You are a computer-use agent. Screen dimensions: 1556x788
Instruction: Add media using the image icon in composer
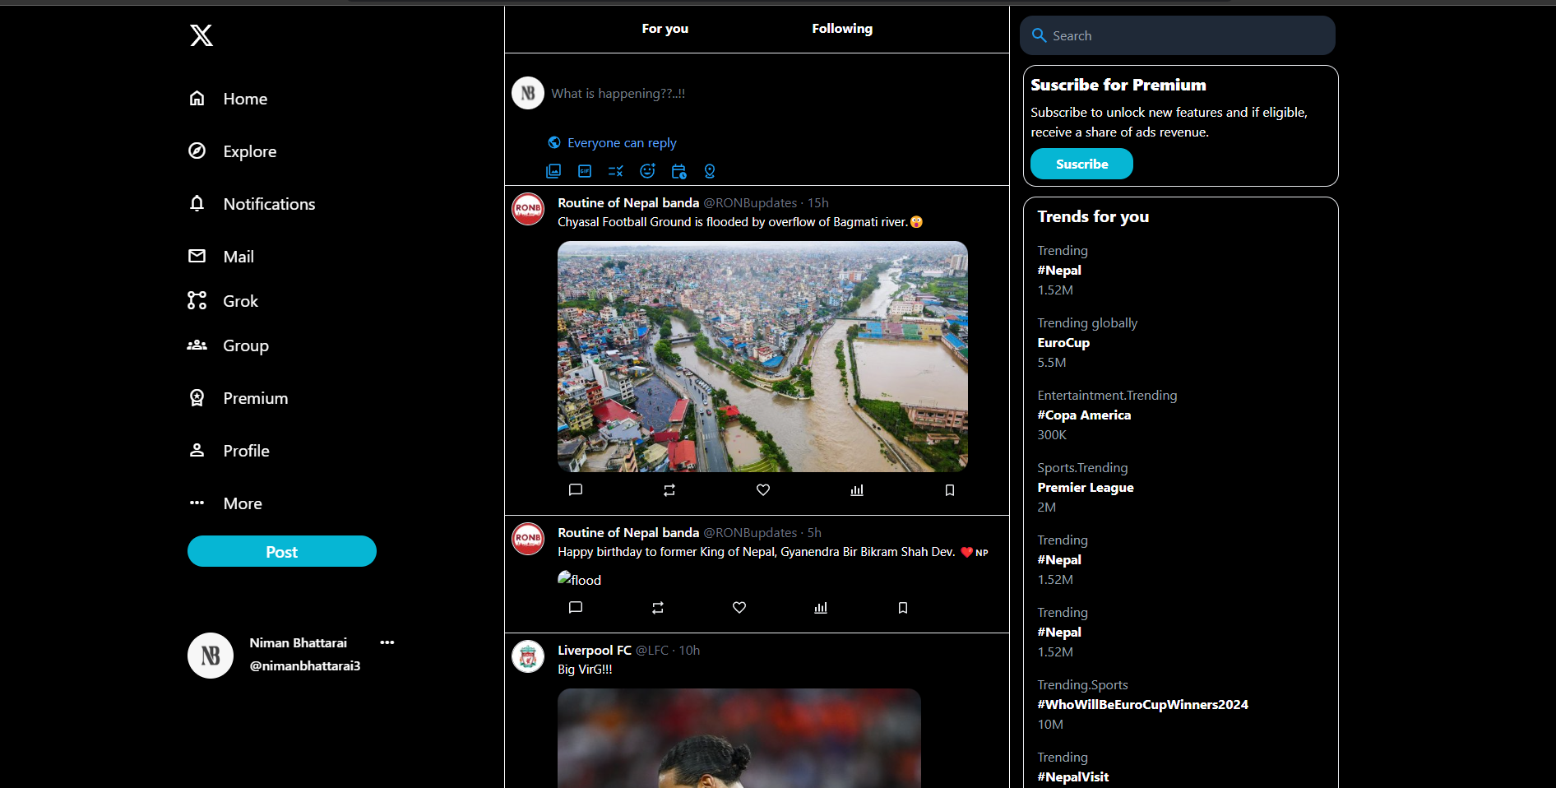click(x=553, y=171)
